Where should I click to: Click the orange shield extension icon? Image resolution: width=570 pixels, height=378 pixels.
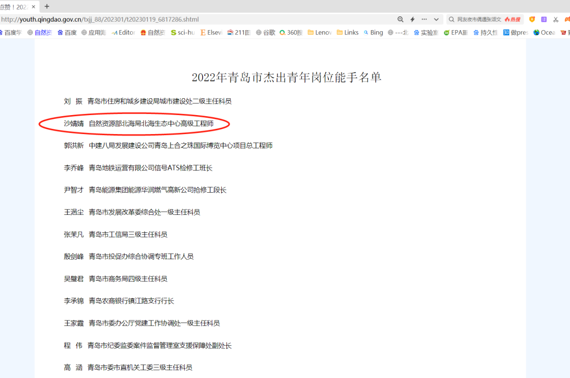point(532,20)
